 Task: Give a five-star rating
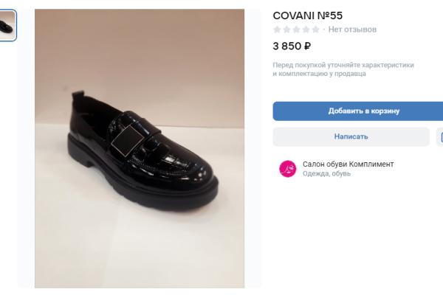coord(316,29)
